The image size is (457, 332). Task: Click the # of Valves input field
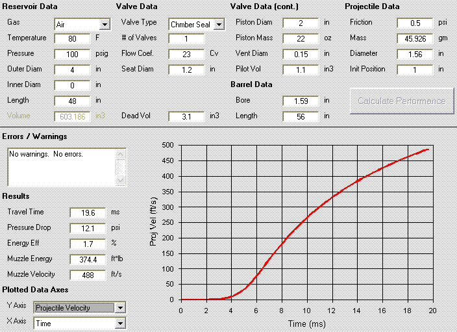186,38
